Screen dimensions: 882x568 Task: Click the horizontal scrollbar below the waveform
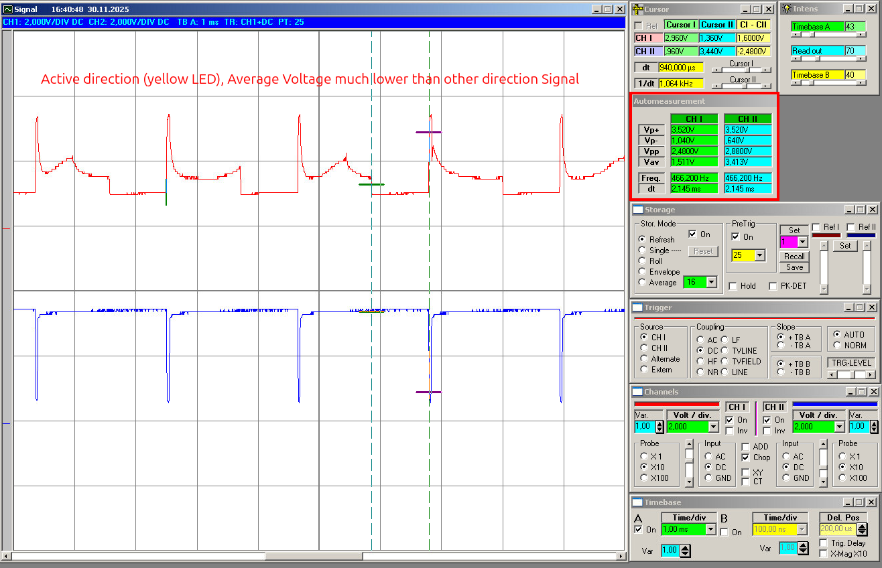pyautogui.click(x=314, y=556)
